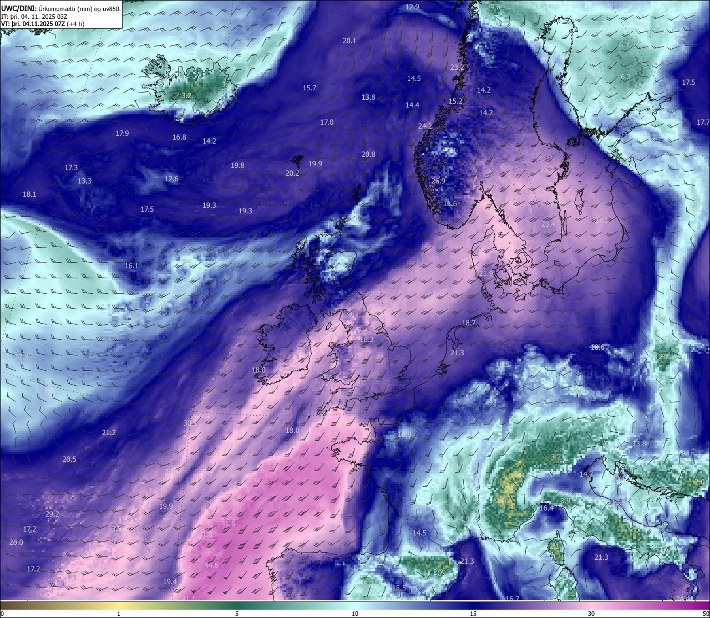The width and height of the screenshot is (710, 618).
Task: Click the value 20.5 over the Atlantic
Action: point(69,459)
